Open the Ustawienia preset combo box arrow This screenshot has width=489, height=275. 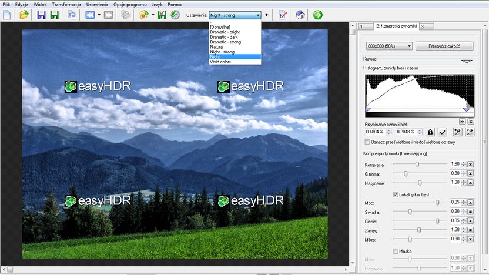pyautogui.click(x=258, y=15)
